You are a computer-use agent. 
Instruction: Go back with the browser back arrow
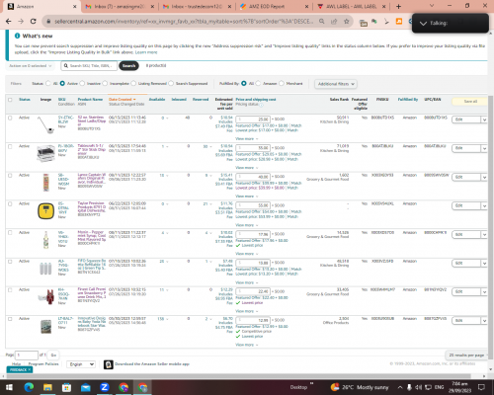(x=9, y=22)
